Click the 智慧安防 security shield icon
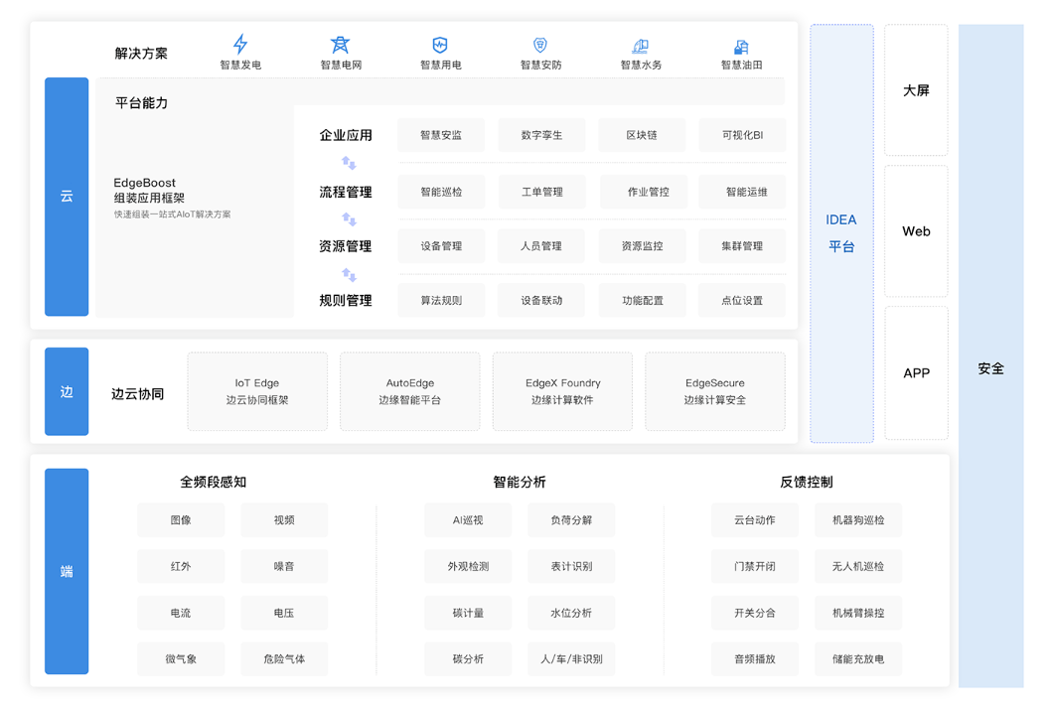 pos(539,45)
